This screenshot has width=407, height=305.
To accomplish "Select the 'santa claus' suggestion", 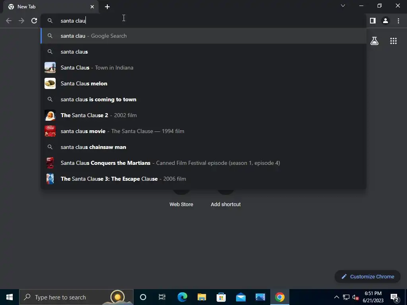I will pyautogui.click(x=204, y=52).
